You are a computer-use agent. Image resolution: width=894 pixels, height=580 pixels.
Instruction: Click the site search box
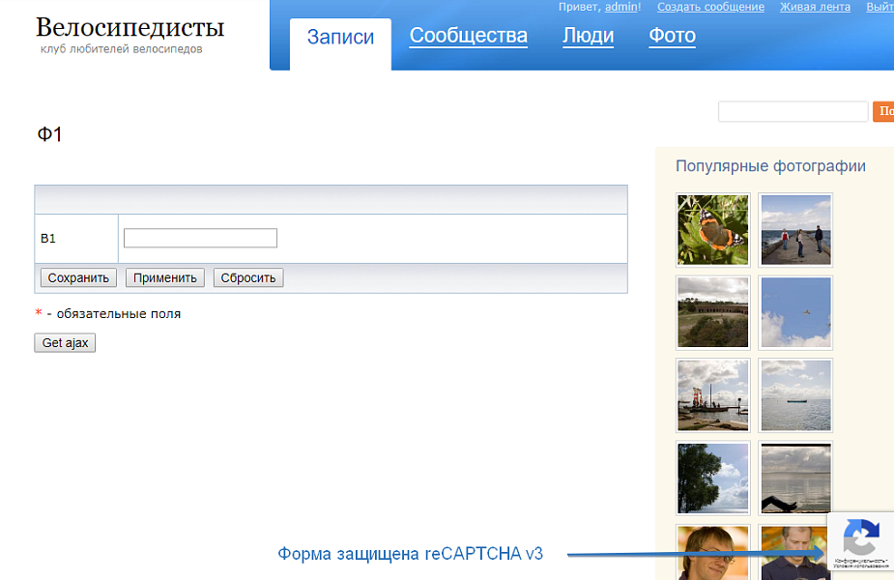coord(793,111)
